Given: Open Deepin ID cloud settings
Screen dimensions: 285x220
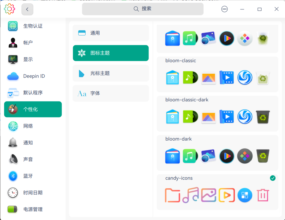Looking at the screenshot, I should click(x=33, y=76).
